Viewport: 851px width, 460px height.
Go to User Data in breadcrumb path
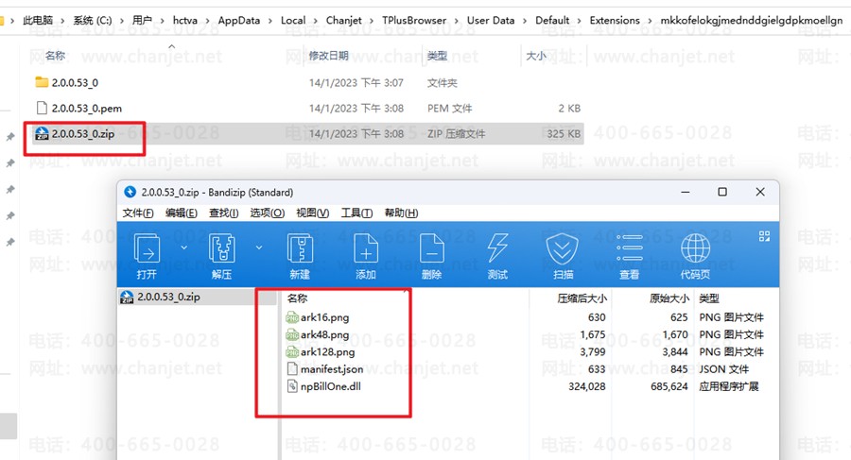coord(491,20)
